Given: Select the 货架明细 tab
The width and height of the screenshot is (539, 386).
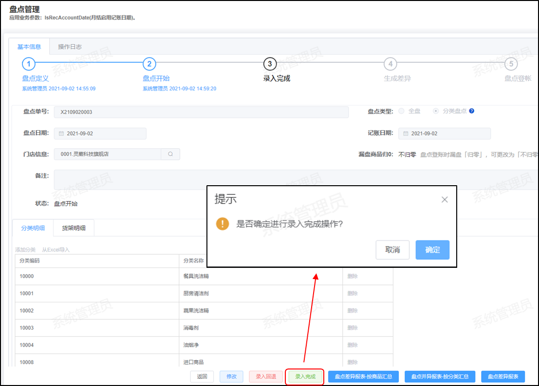Looking at the screenshot, I should [x=74, y=228].
